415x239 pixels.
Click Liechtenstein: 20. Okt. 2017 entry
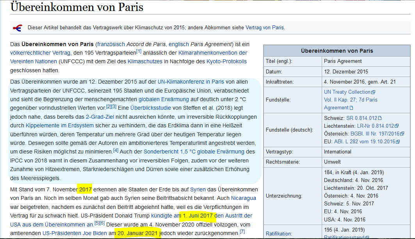pos(356,188)
